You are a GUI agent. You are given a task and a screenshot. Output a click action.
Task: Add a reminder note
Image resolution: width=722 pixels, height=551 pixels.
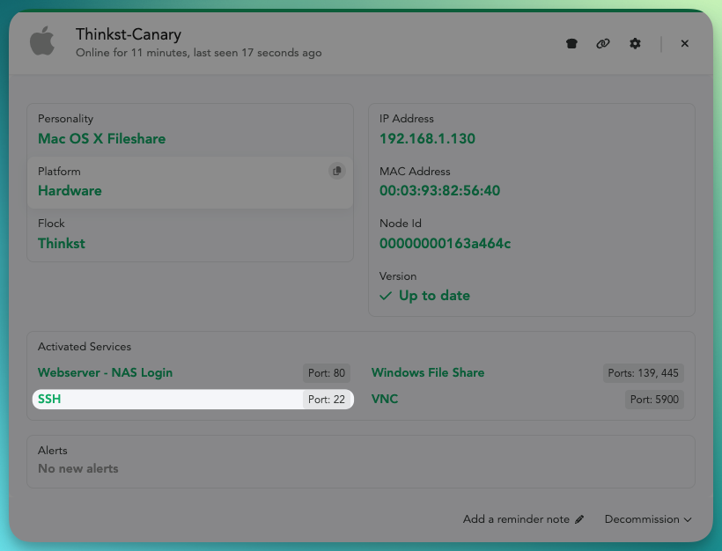523,519
